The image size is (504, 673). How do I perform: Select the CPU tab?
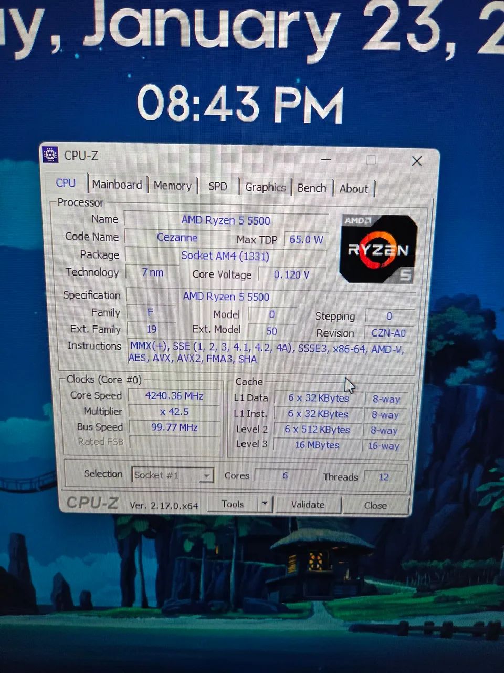point(66,183)
